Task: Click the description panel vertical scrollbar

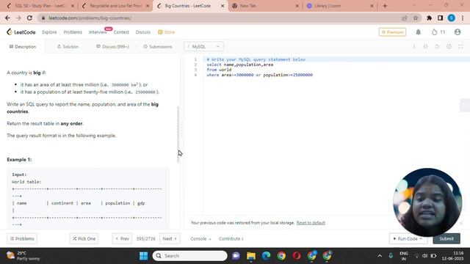Action: point(178,135)
